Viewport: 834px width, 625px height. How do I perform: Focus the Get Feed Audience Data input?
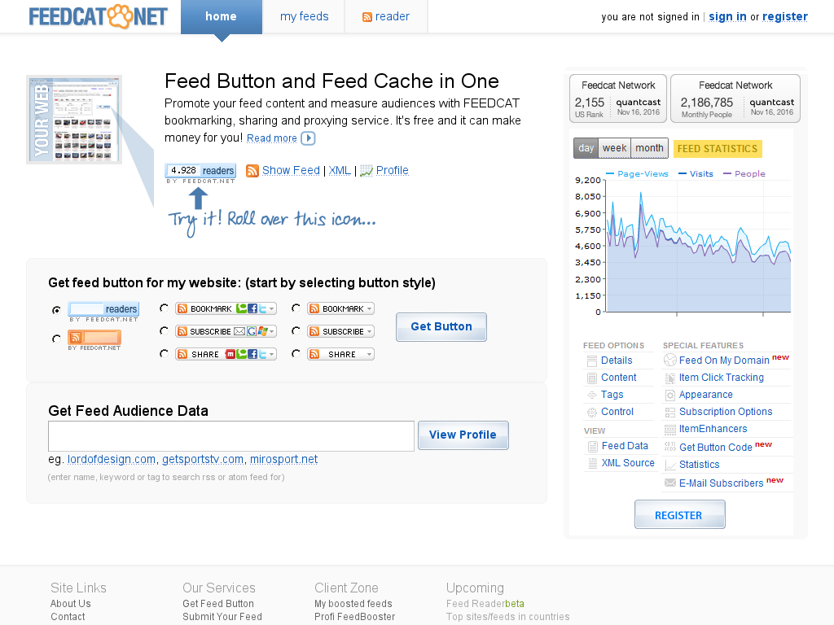click(231, 436)
